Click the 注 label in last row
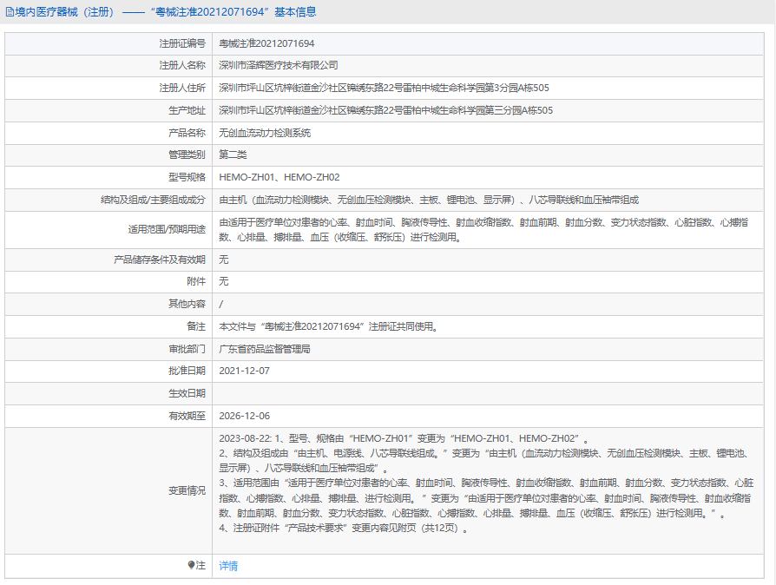The width and height of the screenshot is (776, 585). pyautogui.click(x=201, y=565)
